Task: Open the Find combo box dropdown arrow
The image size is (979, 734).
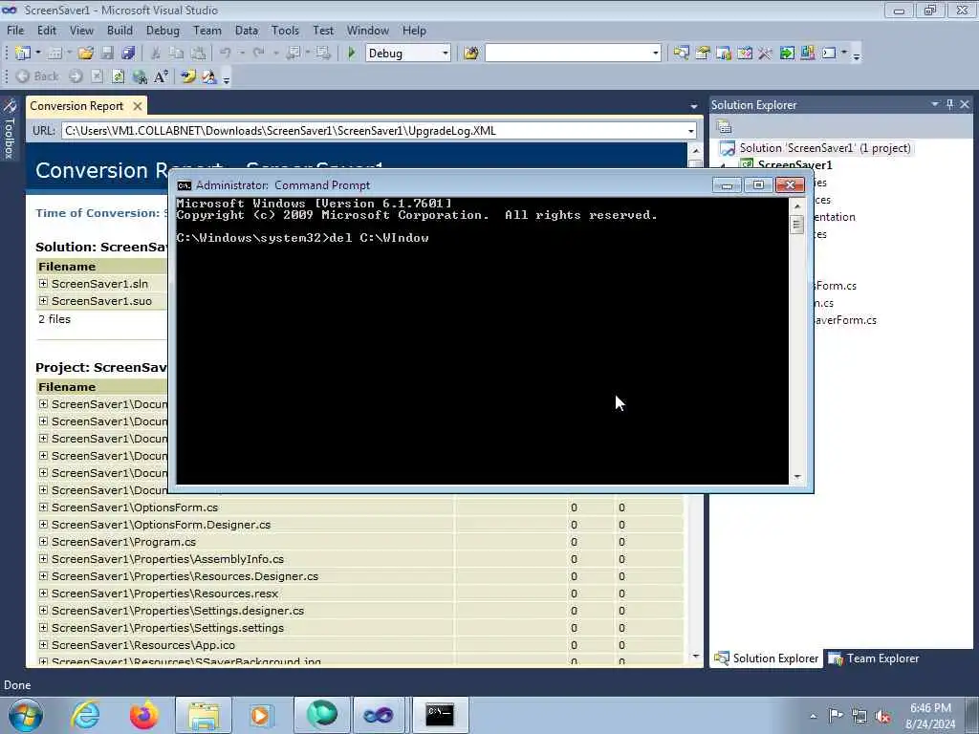Action: pyautogui.click(x=655, y=54)
